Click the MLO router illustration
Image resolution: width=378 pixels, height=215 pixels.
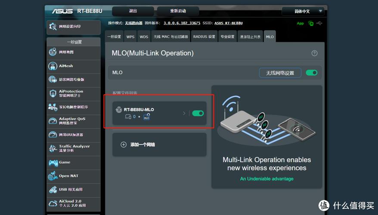[x=266, y=122]
